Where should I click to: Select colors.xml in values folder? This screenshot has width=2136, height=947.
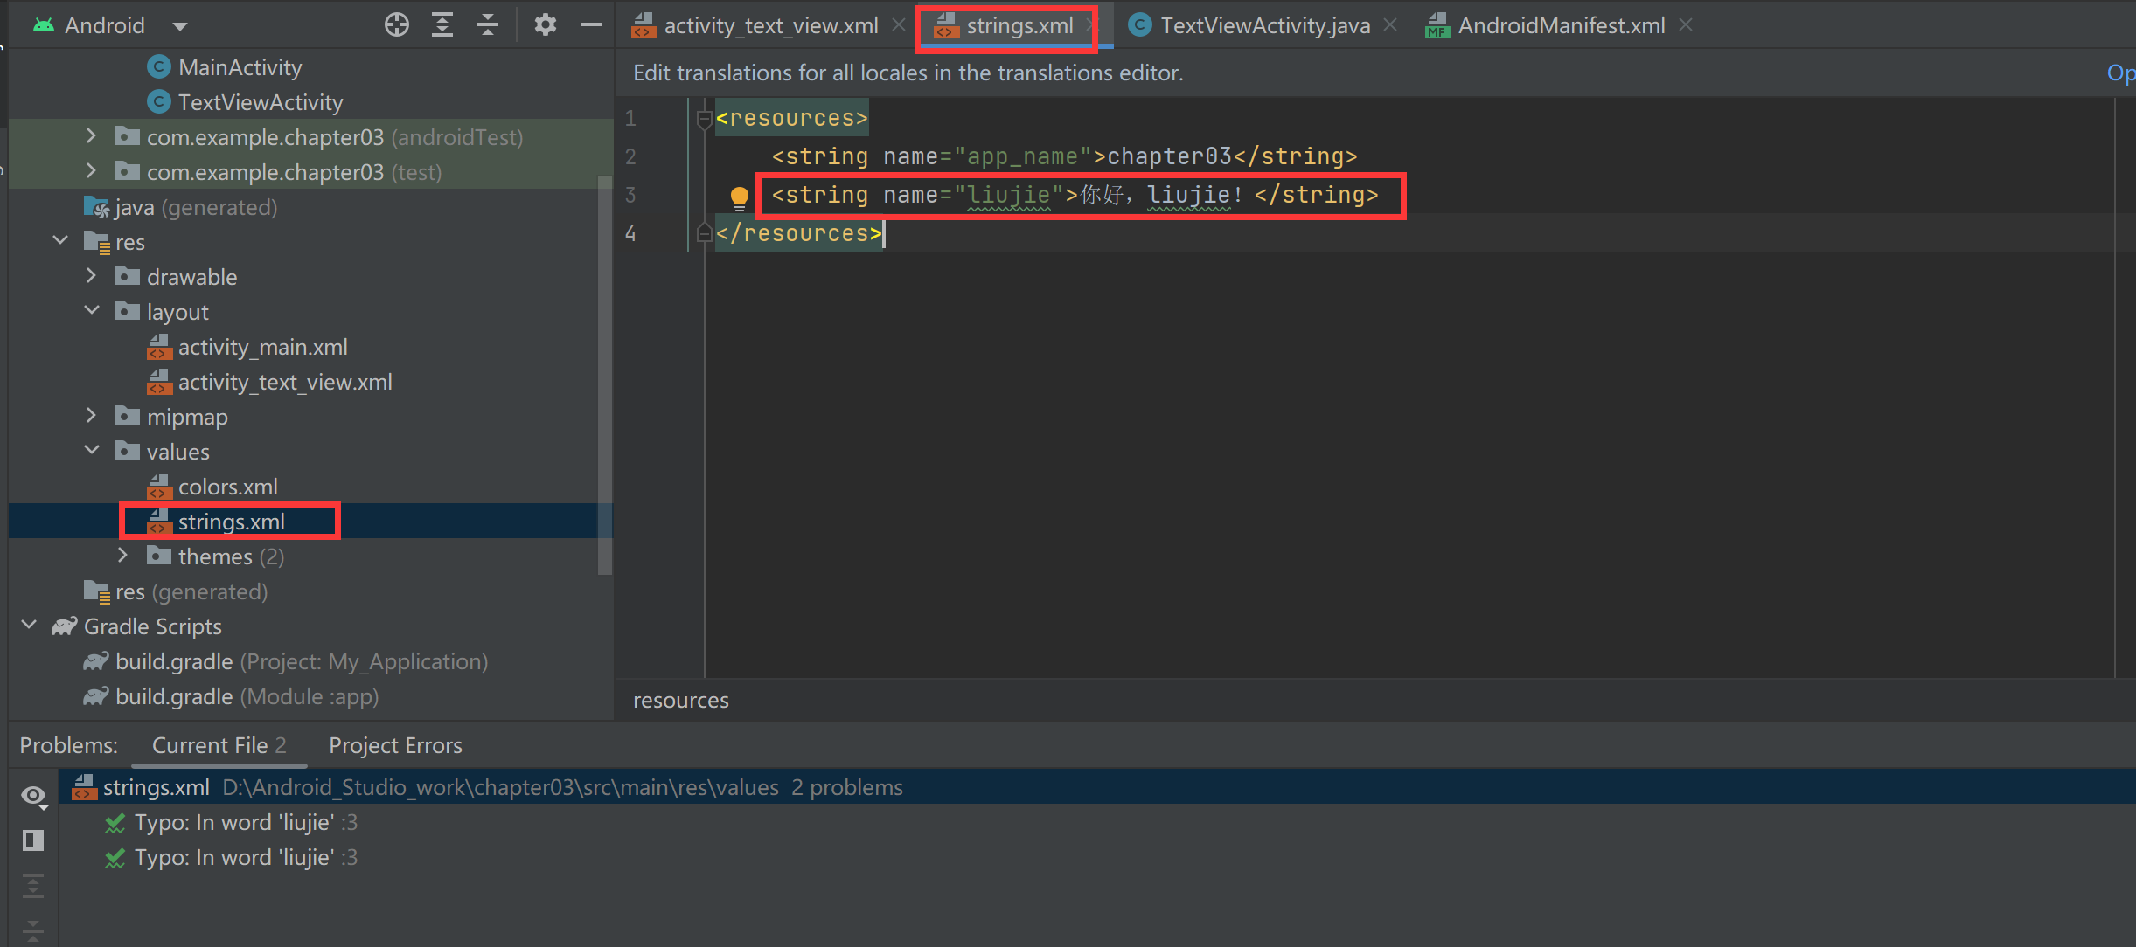227,487
